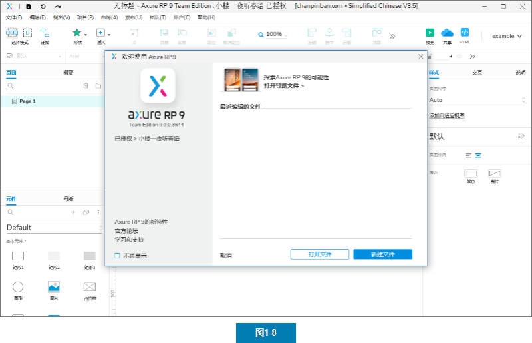This screenshot has height=343, width=532.
Task: Open Axure RP 9的新特性 link
Action: 141,222
